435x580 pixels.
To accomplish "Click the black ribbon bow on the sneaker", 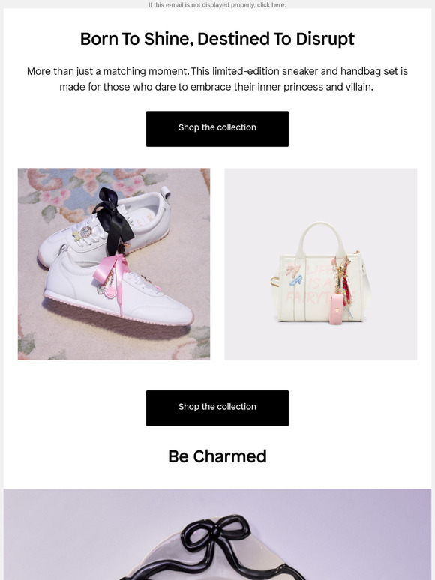I will [x=114, y=218].
